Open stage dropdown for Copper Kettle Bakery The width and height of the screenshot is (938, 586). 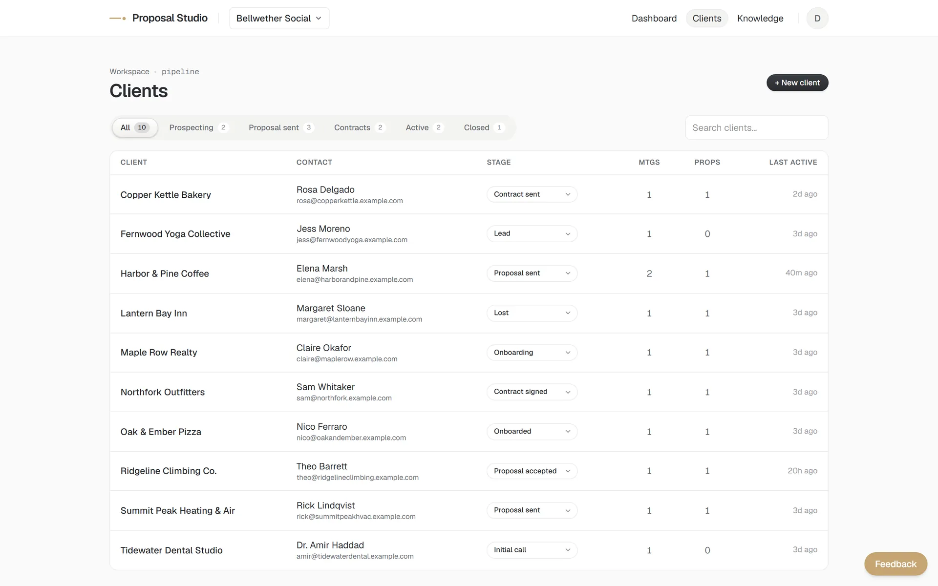tap(532, 194)
